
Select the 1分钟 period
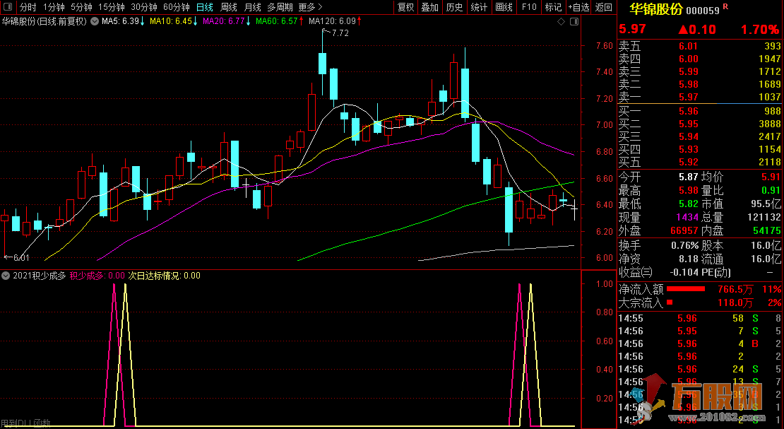click(54, 7)
